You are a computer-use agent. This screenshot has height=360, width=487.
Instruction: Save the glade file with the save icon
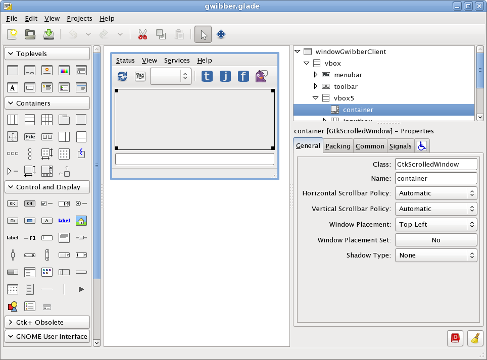(48, 34)
